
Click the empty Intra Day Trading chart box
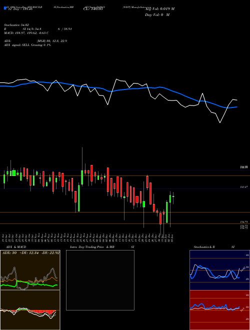click(x=100, y=280)
